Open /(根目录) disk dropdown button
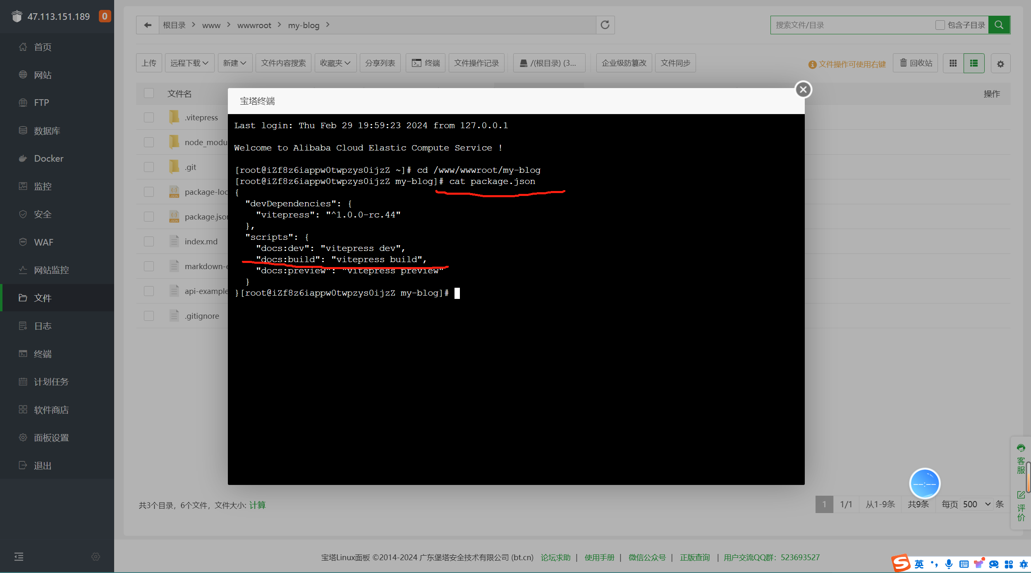The image size is (1031, 573). pyautogui.click(x=549, y=63)
